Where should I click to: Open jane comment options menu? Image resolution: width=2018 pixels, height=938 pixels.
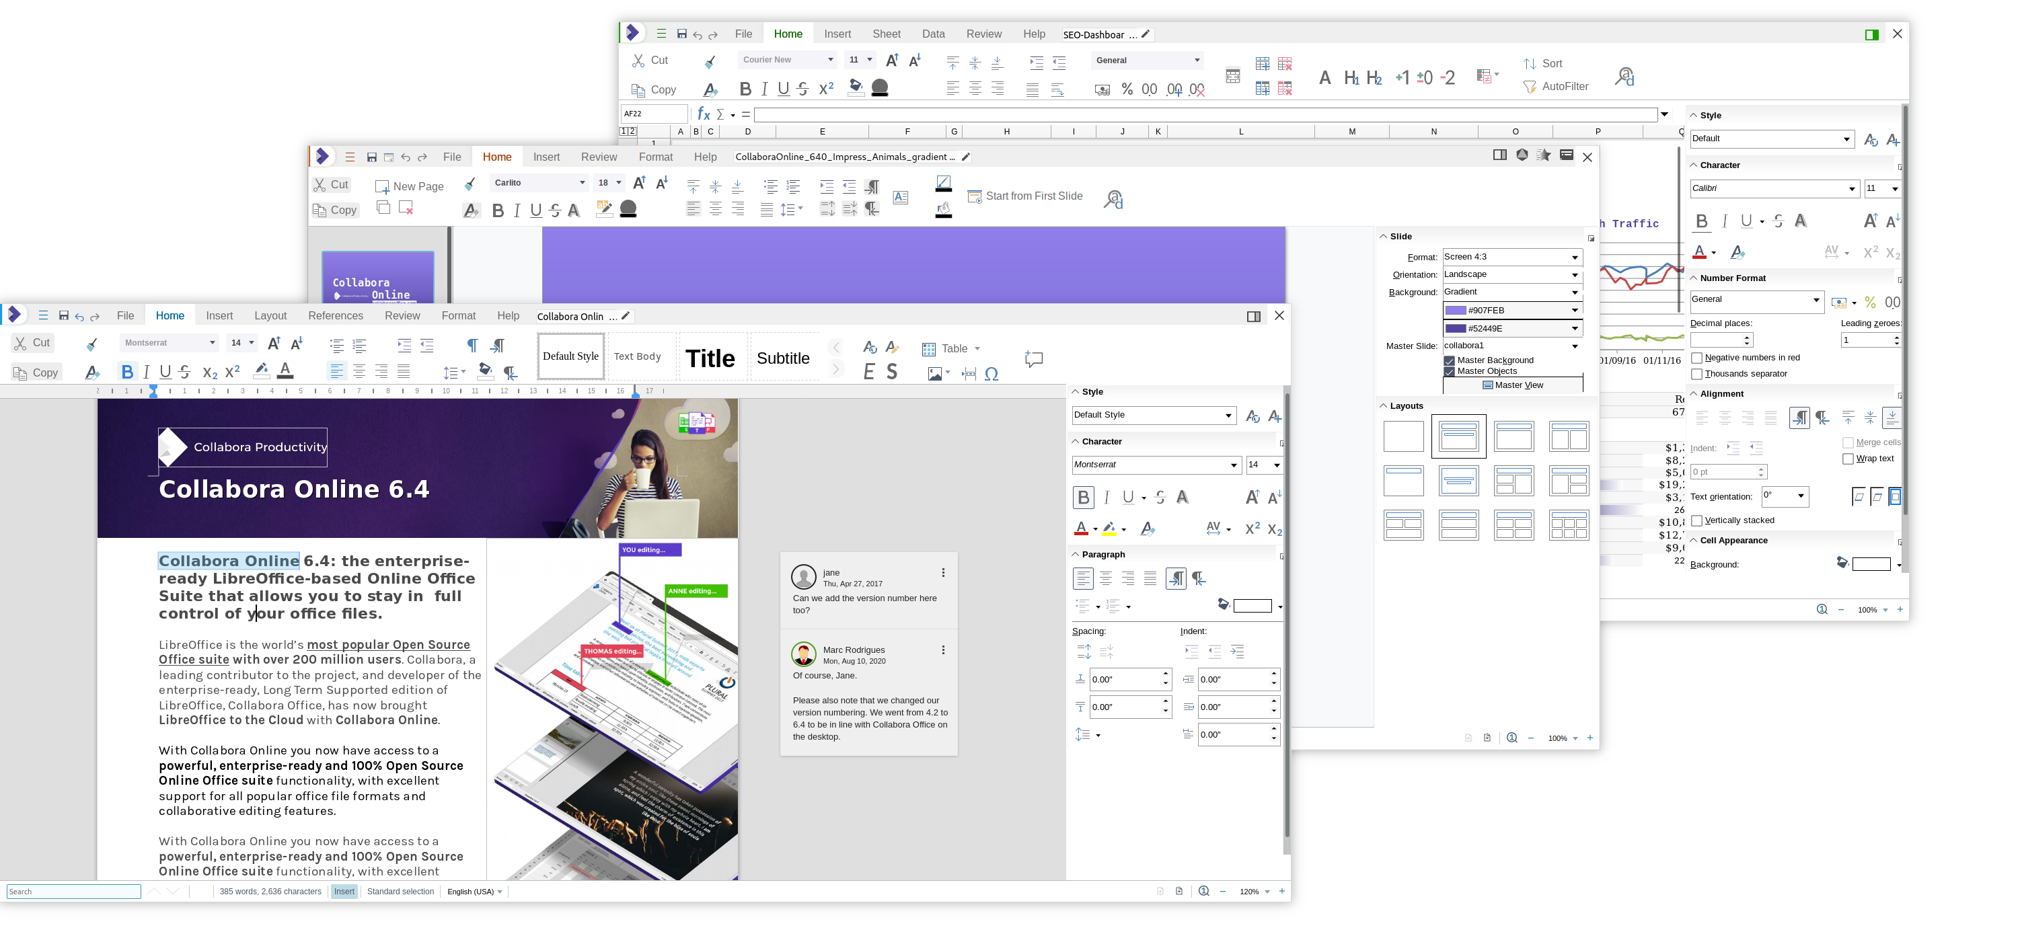(x=943, y=573)
